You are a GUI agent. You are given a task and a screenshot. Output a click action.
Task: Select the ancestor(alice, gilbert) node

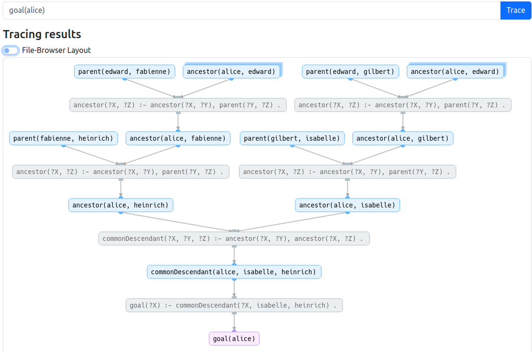coord(403,138)
